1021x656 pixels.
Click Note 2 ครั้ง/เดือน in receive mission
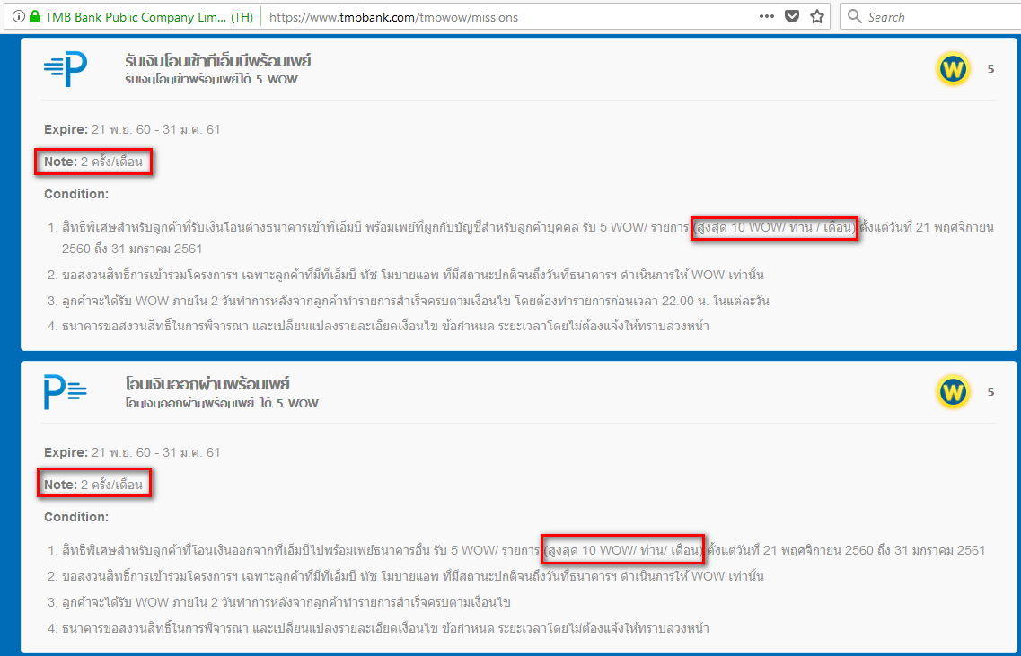[93, 162]
